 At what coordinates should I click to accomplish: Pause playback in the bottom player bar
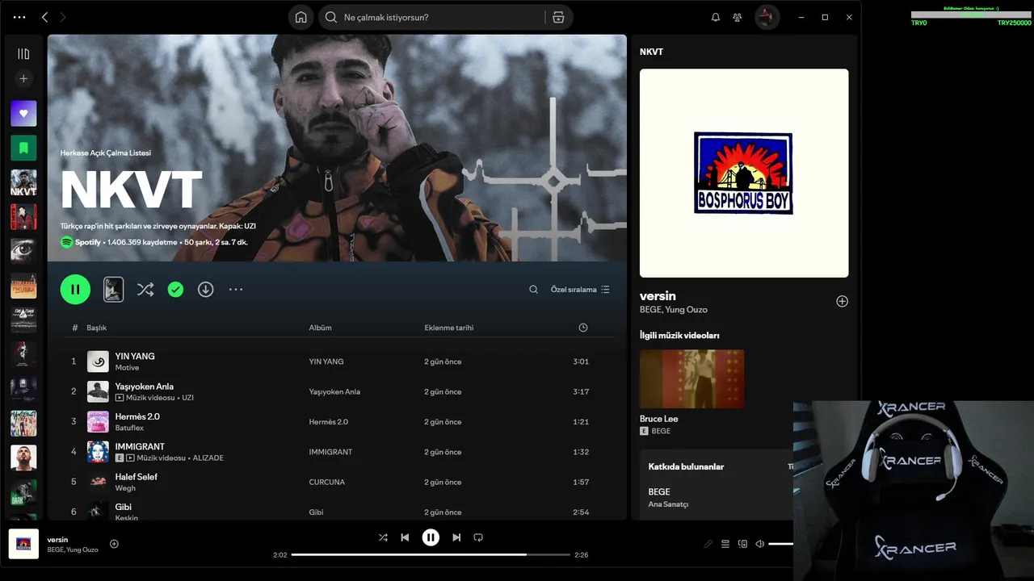click(431, 537)
